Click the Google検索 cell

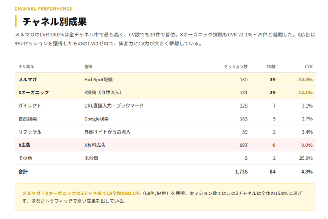click(x=96, y=119)
